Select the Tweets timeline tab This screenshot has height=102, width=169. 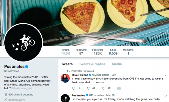67,64
